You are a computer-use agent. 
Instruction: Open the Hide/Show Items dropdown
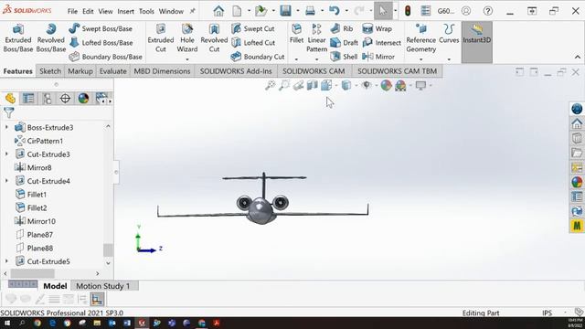click(x=376, y=86)
